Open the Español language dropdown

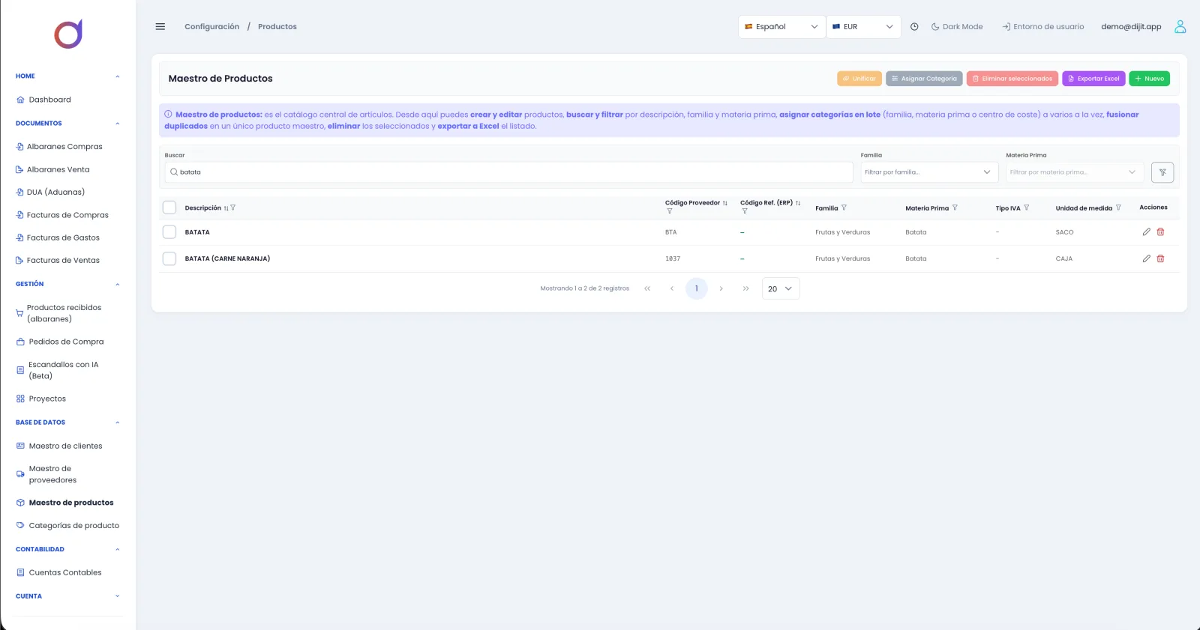[x=781, y=26]
